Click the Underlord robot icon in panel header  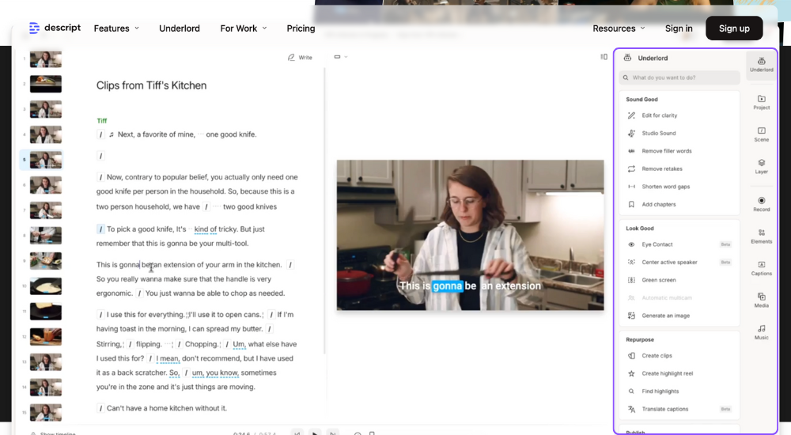point(627,58)
